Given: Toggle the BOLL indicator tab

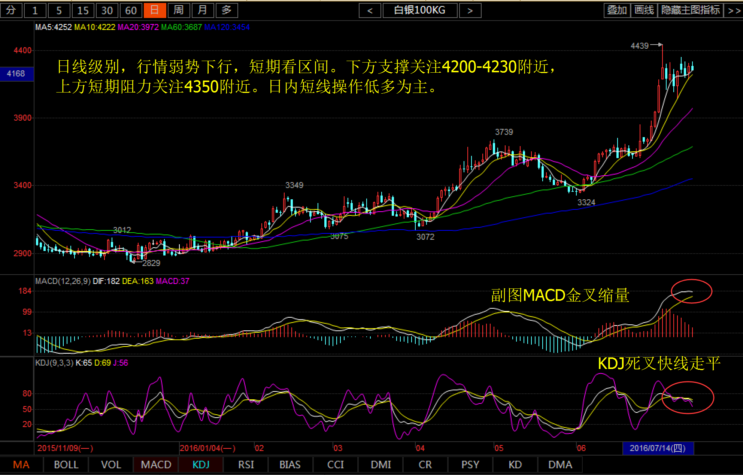Looking at the screenshot, I should 66,465.
